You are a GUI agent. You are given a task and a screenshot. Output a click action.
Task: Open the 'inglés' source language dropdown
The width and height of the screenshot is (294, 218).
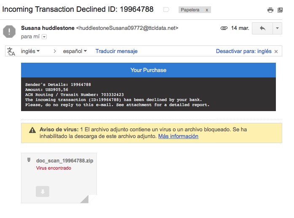[30, 51]
